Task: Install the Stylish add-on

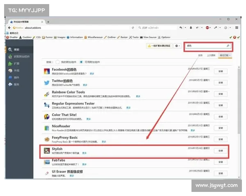Action: [221, 151]
